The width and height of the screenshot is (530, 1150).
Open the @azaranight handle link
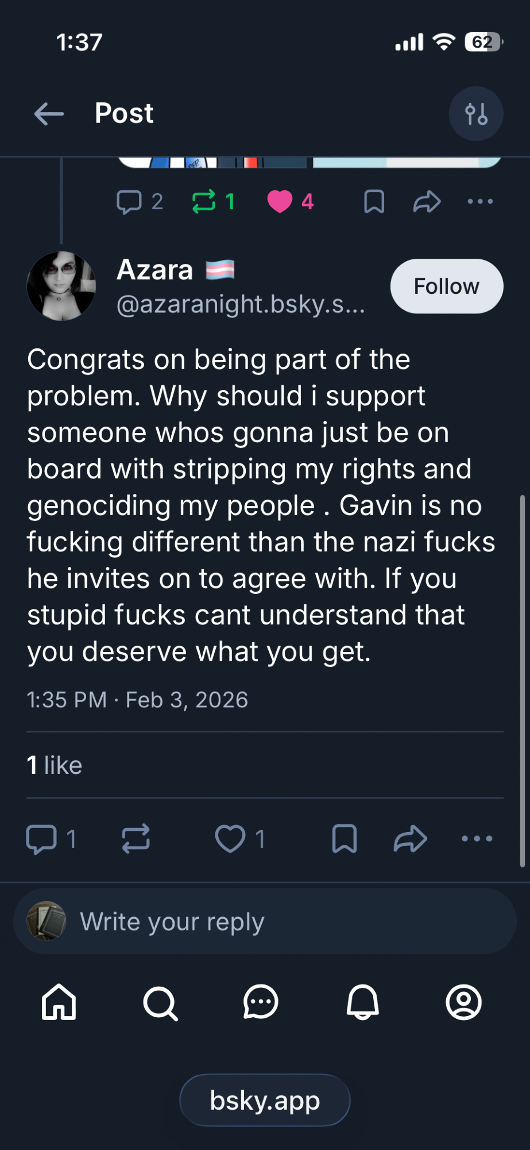pos(241,304)
